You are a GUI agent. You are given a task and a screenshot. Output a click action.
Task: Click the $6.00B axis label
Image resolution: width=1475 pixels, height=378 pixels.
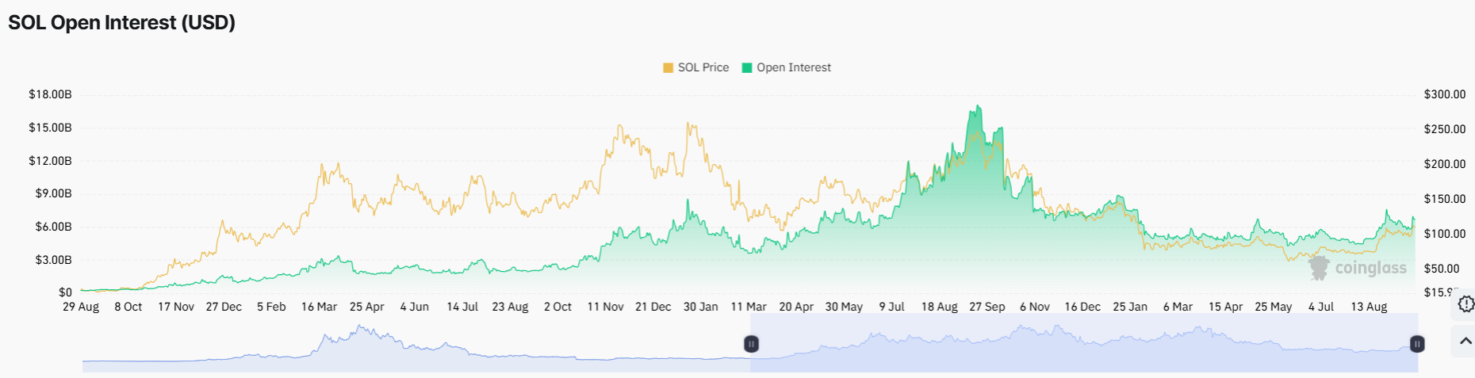(54, 227)
